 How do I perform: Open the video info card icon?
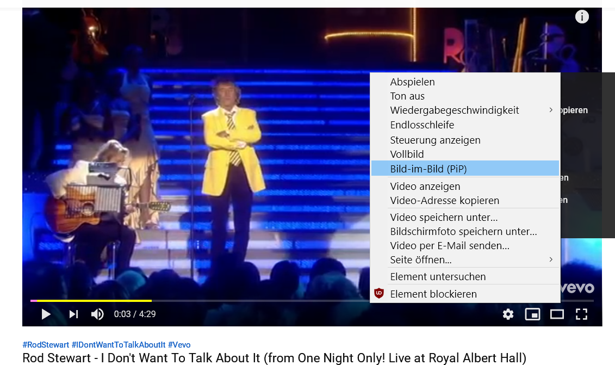coord(582,16)
